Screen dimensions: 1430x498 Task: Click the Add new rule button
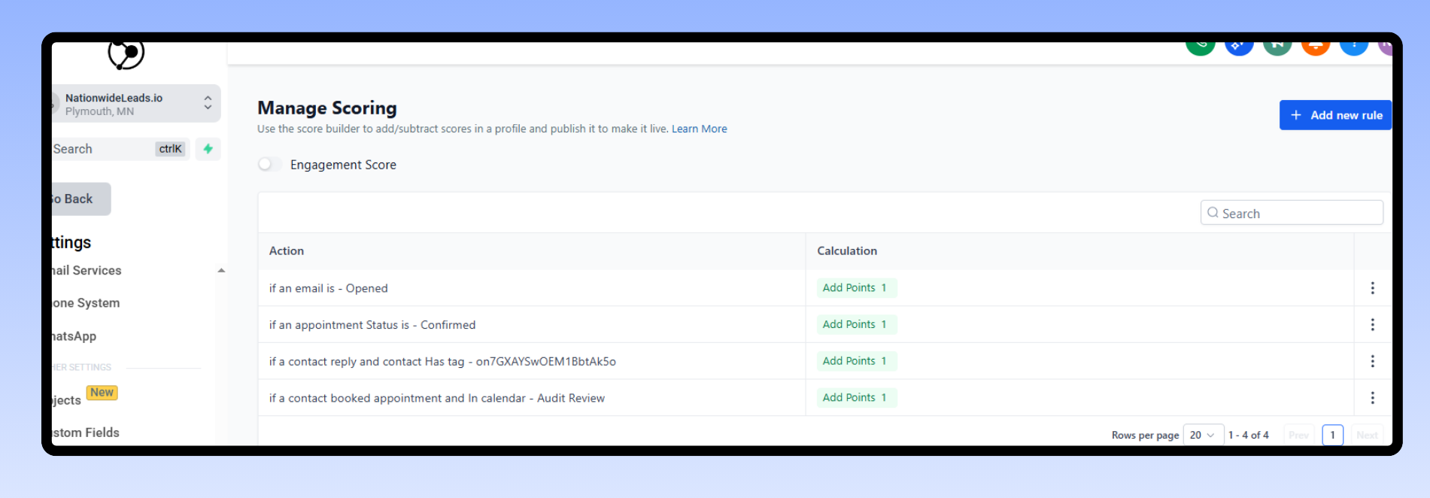pyautogui.click(x=1335, y=115)
